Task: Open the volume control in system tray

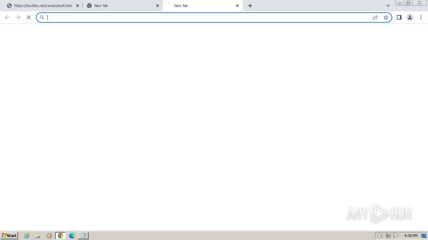Action: click(380, 236)
